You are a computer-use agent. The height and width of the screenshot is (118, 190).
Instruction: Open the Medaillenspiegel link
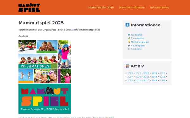pos(140,42)
